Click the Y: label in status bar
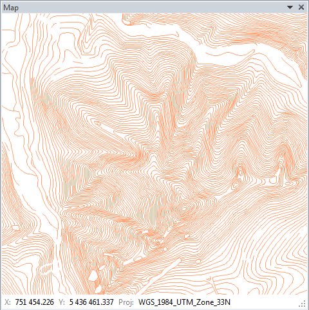This screenshot has height=310, width=309. [x=62, y=302]
